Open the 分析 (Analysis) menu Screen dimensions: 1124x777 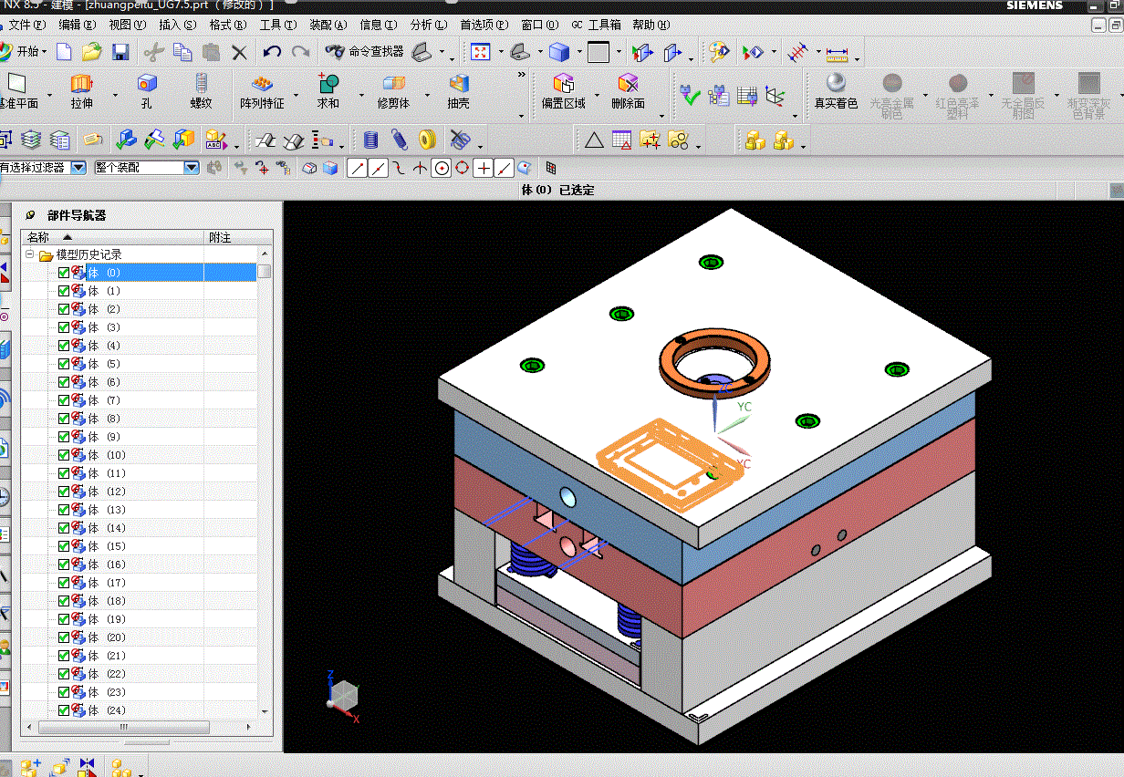point(428,26)
